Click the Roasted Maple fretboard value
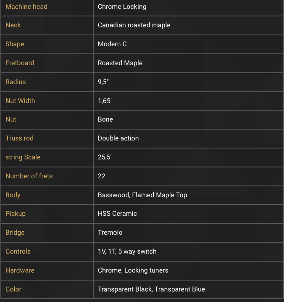This screenshot has height=302, width=284. point(120,63)
